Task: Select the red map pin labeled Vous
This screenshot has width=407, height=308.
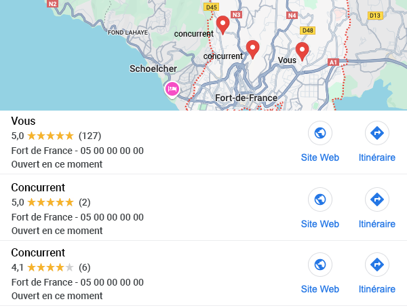Action: click(x=303, y=50)
